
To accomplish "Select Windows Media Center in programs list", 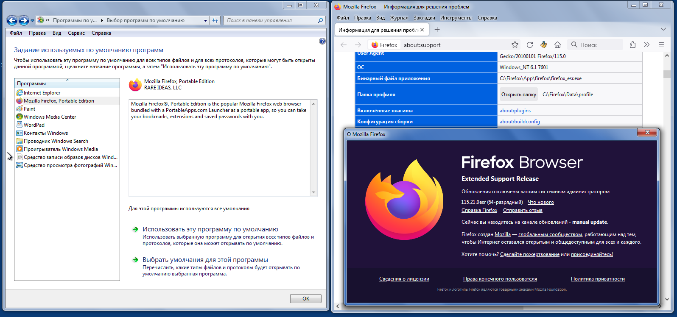I will pyautogui.click(x=67, y=117).
